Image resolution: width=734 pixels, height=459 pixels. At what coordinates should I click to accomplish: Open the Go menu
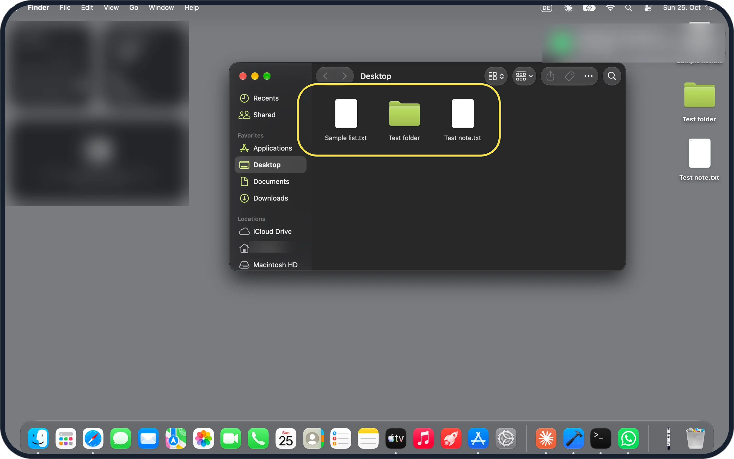pos(134,8)
